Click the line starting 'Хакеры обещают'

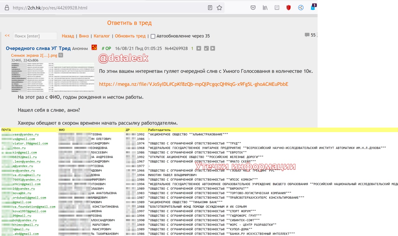point(98,123)
